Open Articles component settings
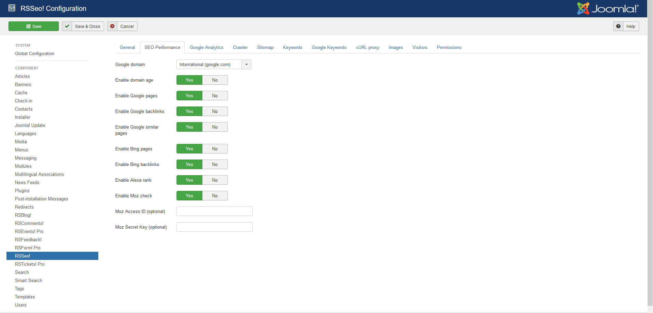653x313 pixels. pyautogui.click(x=22, y=76)
